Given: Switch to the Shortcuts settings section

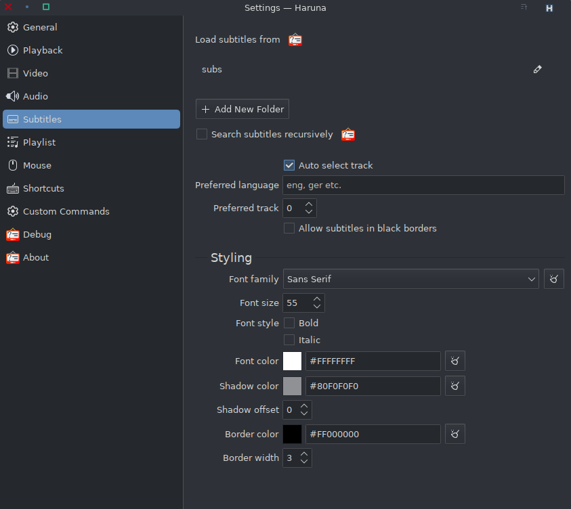Looking at the screenshot, I should coord(43,188).
